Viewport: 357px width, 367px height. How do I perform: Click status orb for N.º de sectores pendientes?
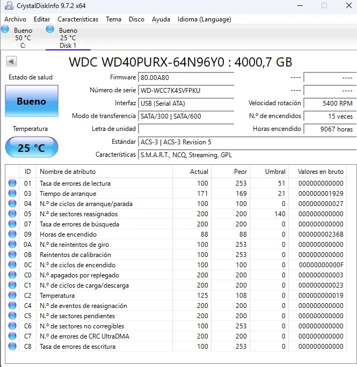tap(12, 315)
